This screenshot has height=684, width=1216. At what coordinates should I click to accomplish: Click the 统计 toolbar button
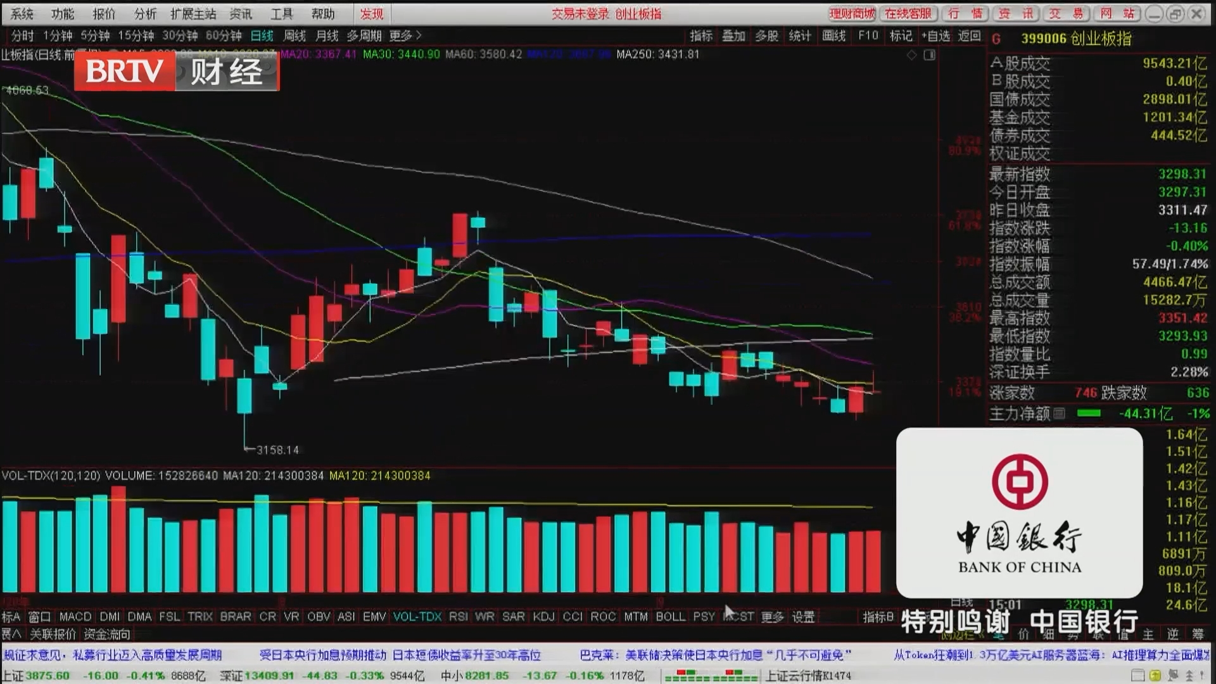tap(800, 36)
